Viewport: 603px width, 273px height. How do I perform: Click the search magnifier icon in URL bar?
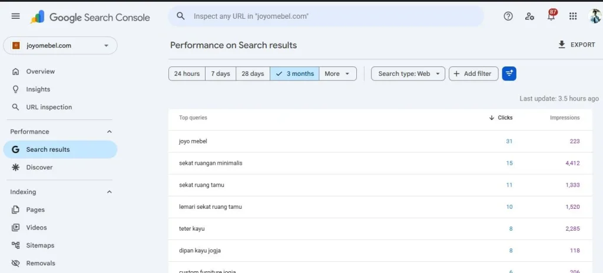coord(180,16)
